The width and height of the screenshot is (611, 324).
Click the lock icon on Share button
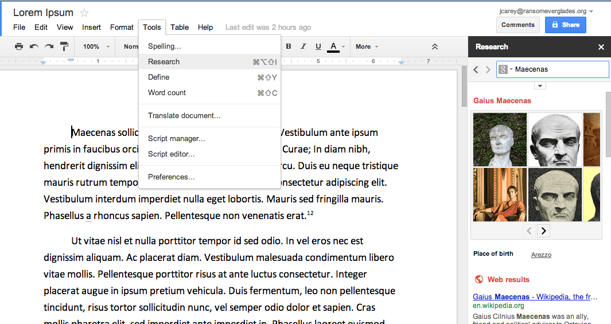[555, 25]
